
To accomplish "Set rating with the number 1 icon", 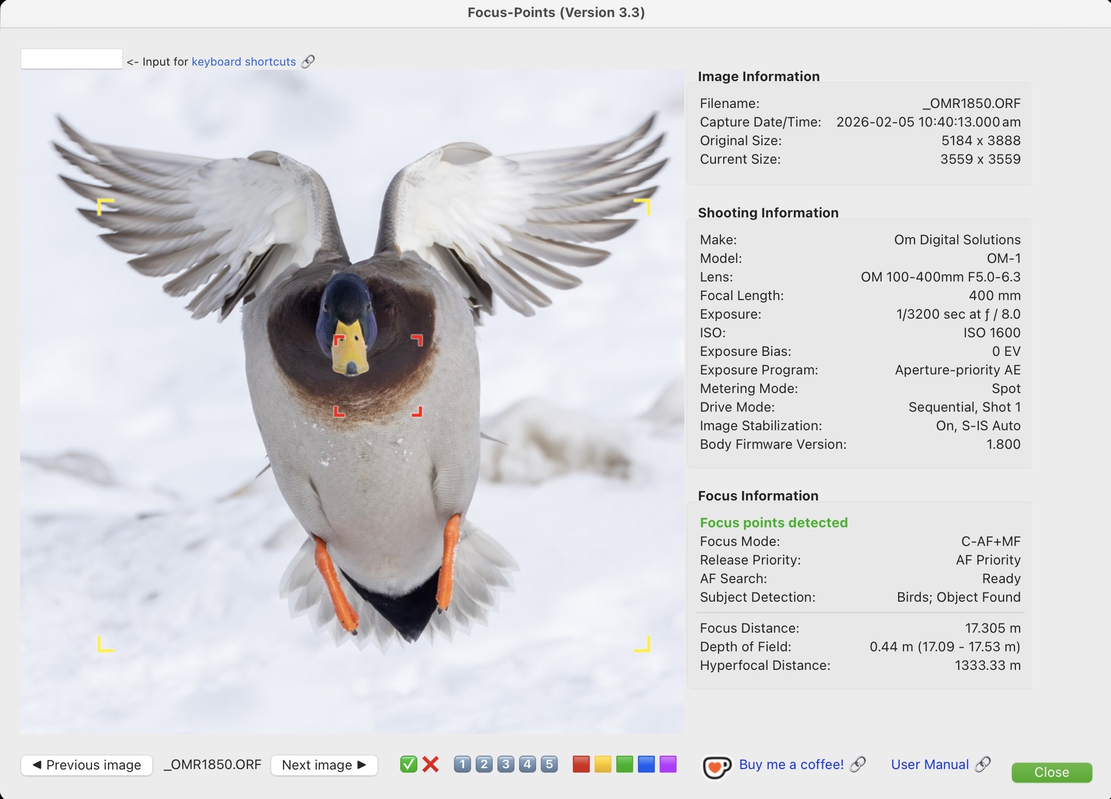I will coord(462,764).
